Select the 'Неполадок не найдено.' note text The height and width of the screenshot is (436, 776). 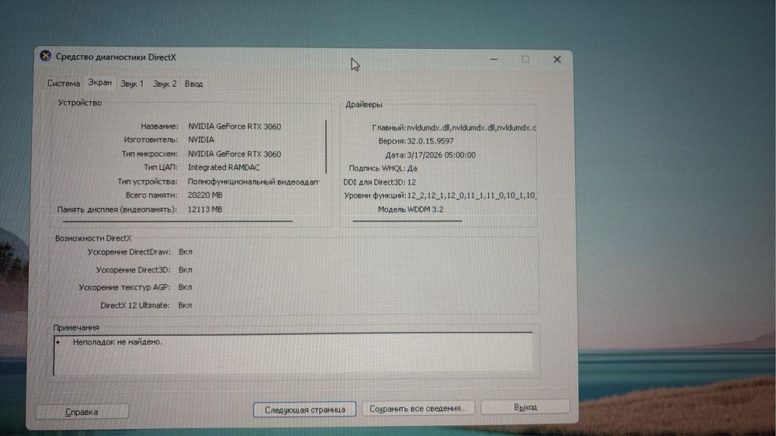click(x=117, y=341)
